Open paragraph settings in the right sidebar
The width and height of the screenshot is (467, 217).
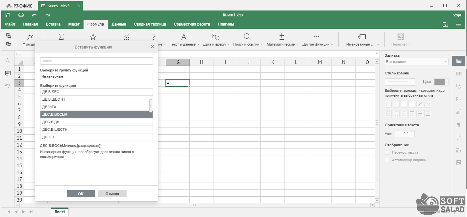(x=459, y=125)
